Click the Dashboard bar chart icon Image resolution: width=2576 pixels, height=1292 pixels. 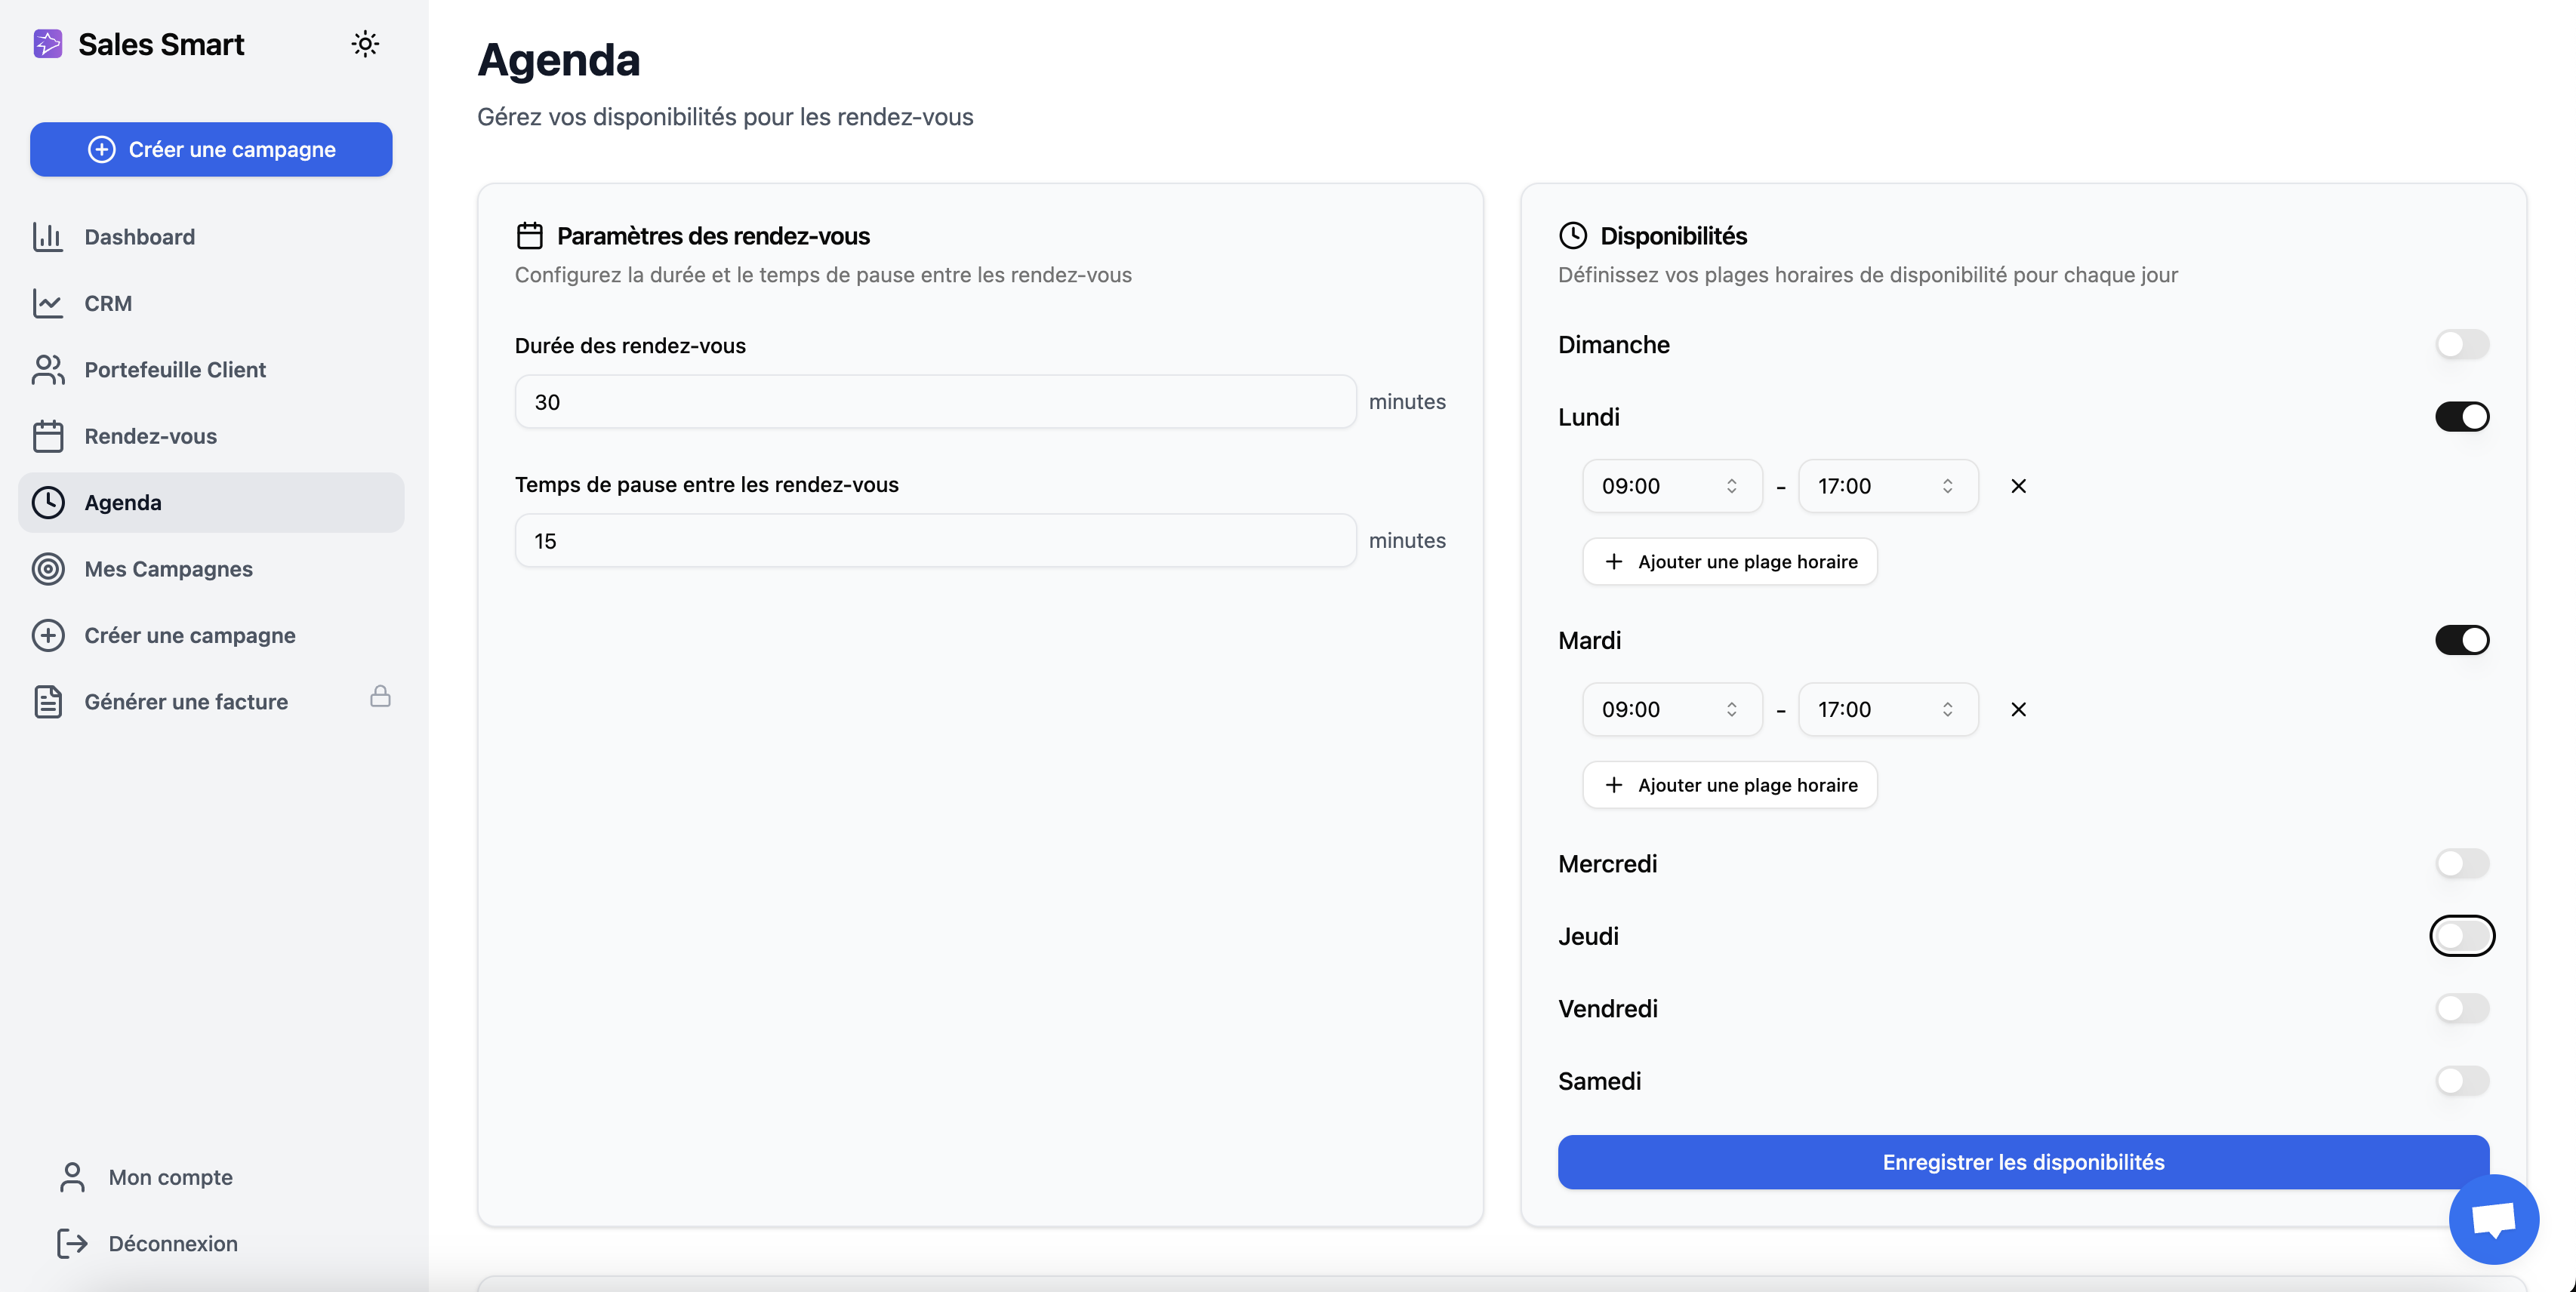pos(48,237)
